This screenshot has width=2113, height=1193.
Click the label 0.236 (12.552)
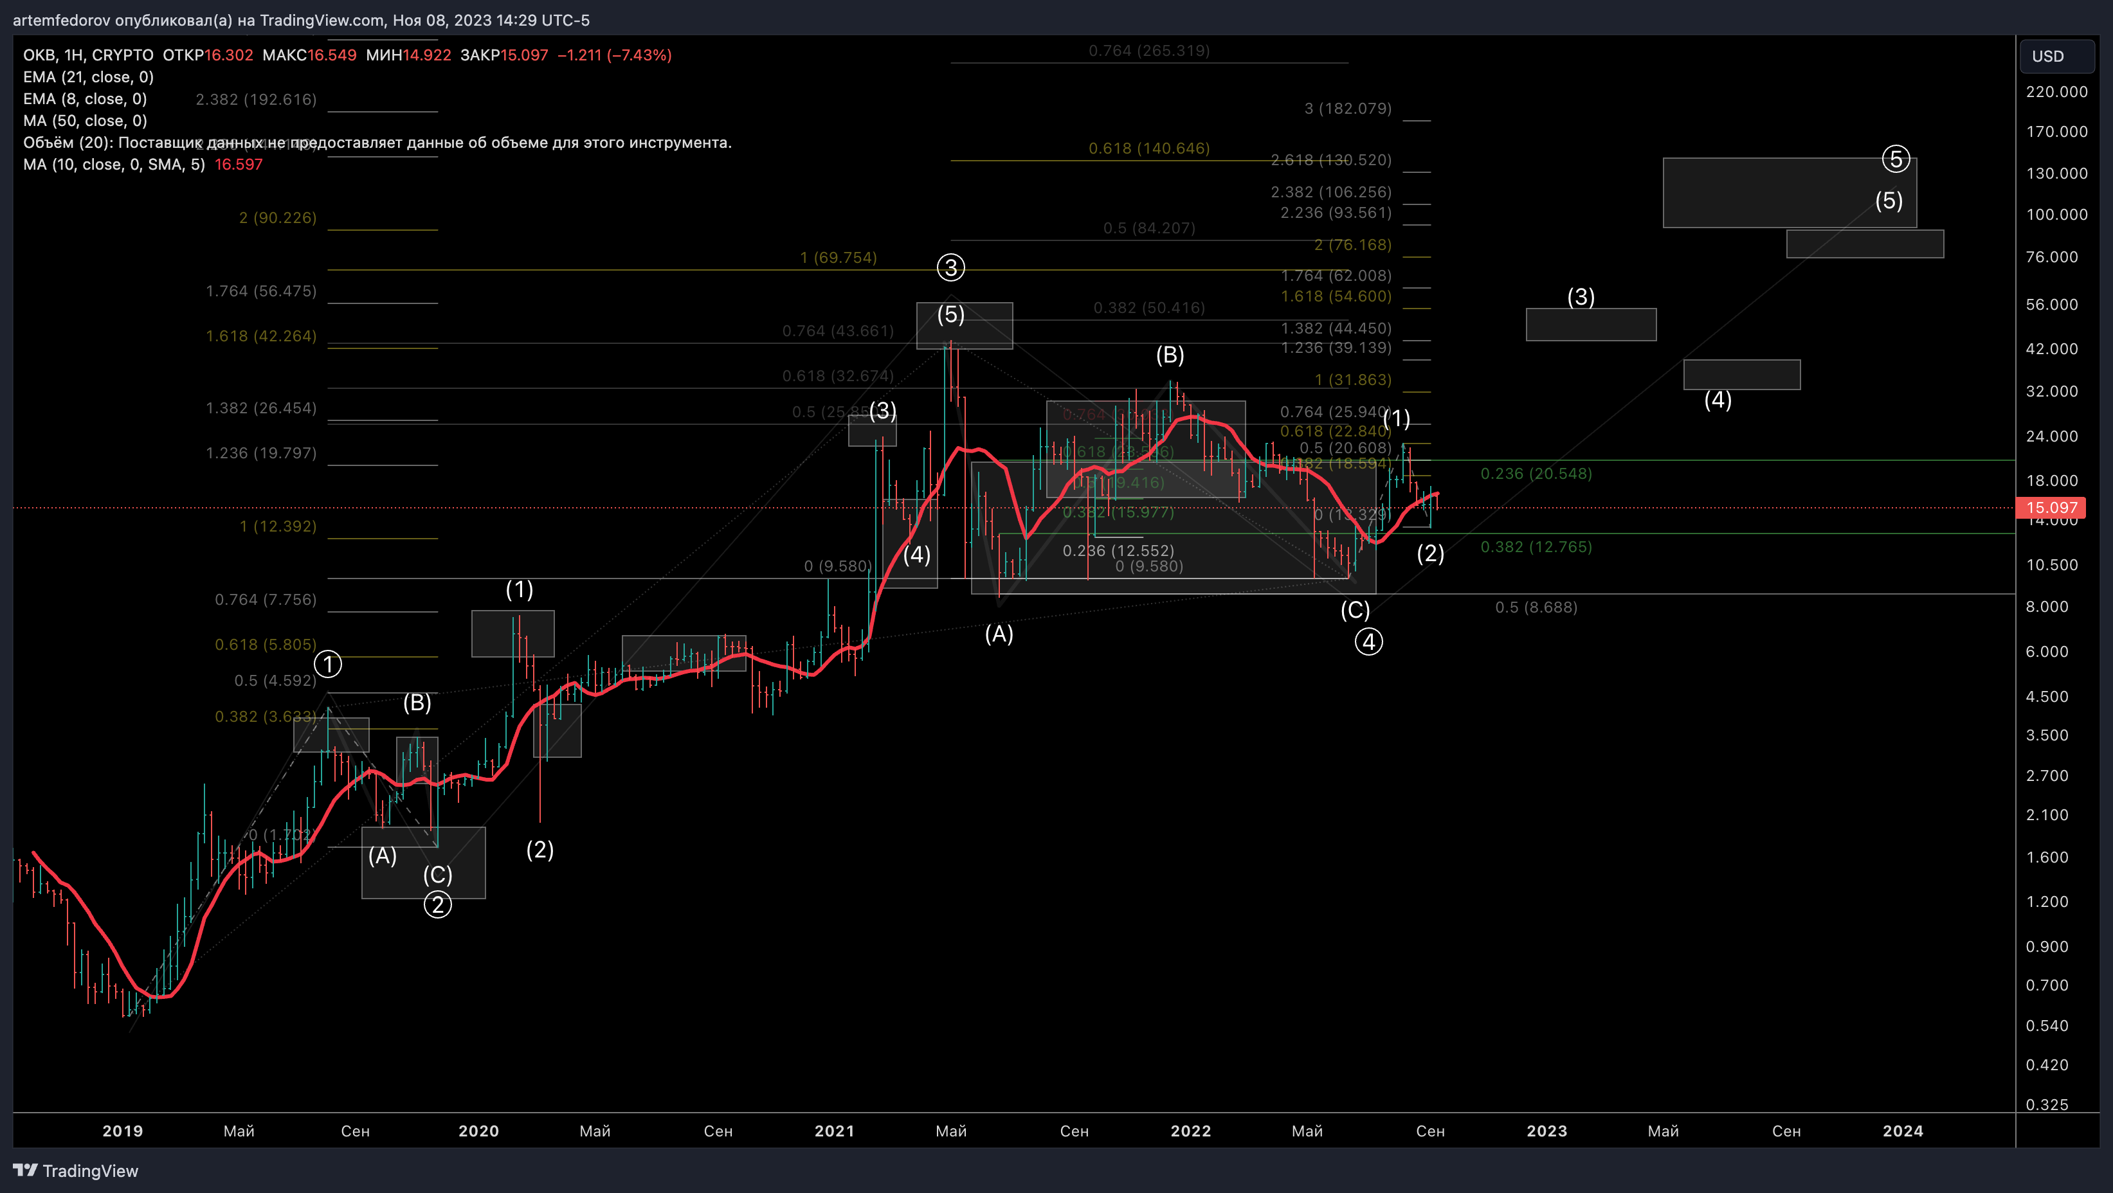[1118, 551]
